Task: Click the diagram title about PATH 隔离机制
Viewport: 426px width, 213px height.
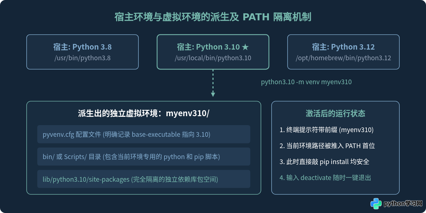Action: 213,17
